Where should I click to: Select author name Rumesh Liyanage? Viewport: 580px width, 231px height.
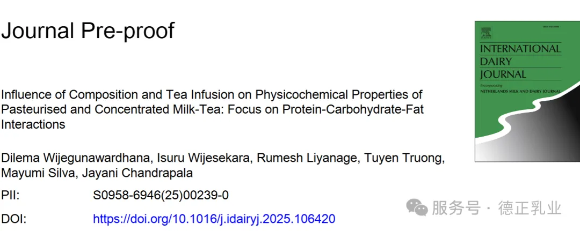pos(308,158)
